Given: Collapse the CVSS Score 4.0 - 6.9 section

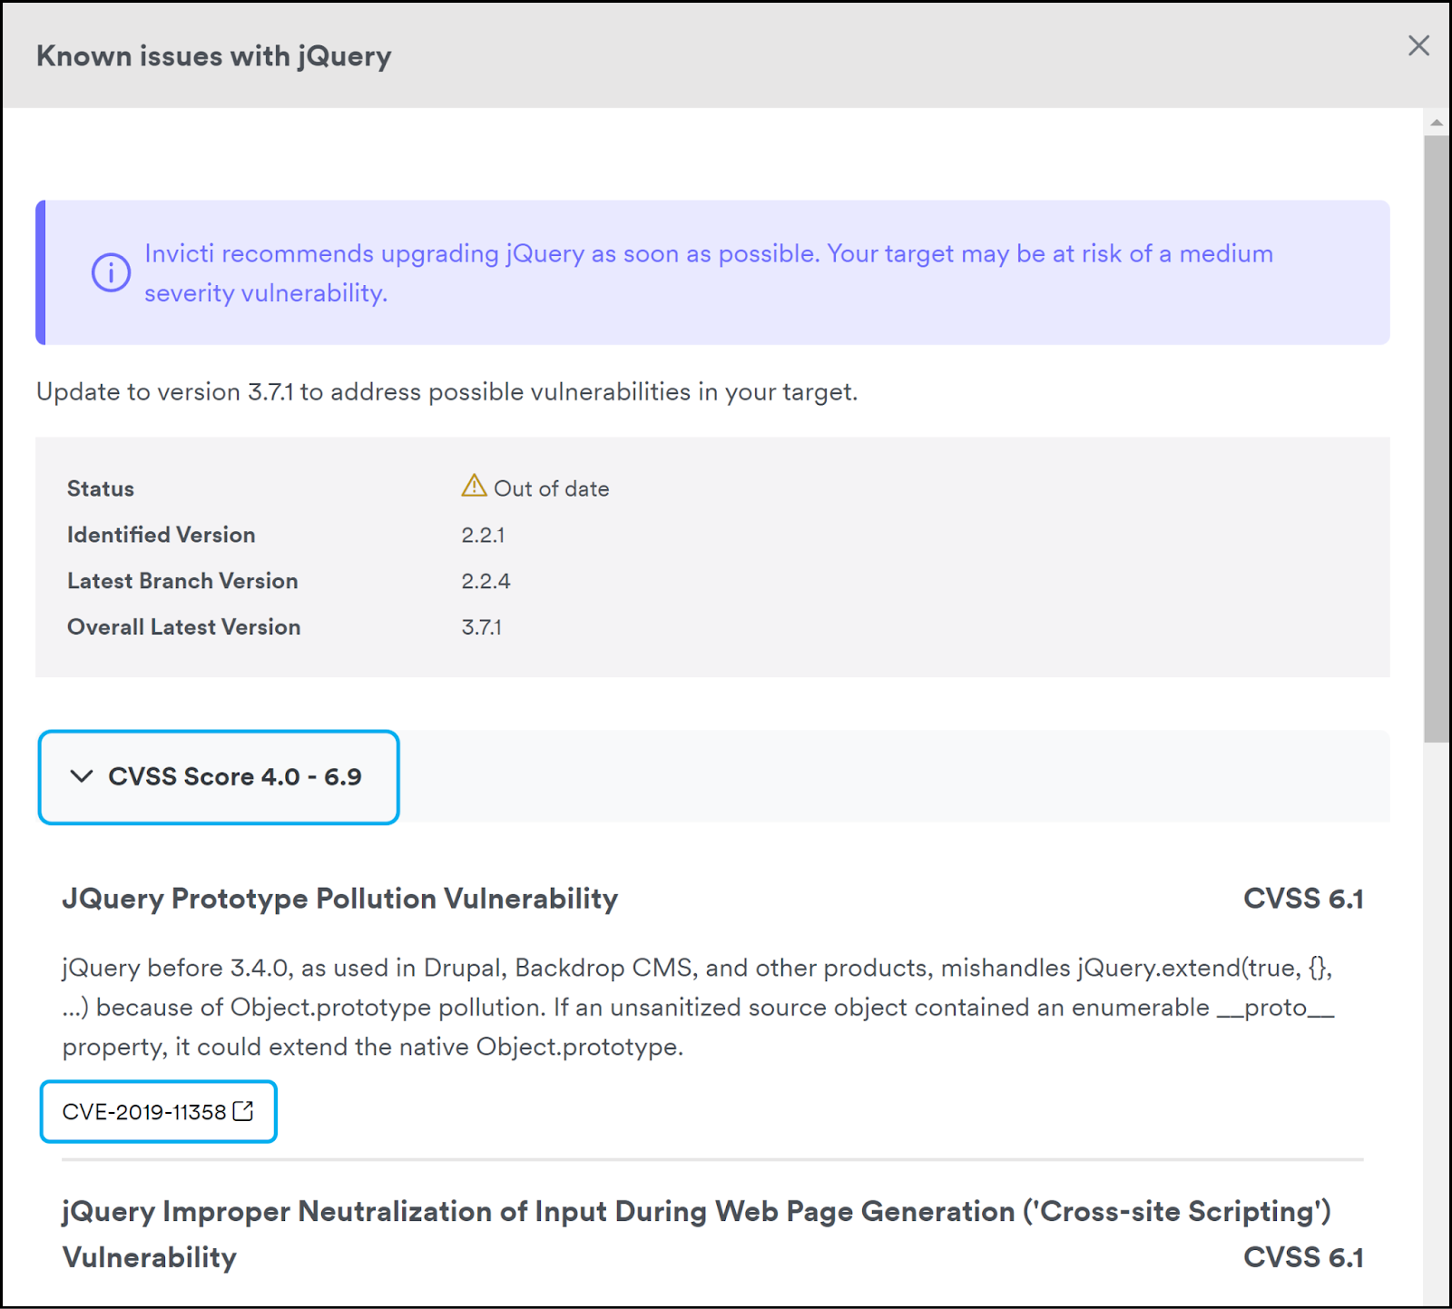Looking at the screenshot, I should (218, 777).
